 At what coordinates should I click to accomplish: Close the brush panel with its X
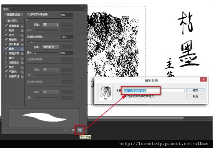pos(86,6)
